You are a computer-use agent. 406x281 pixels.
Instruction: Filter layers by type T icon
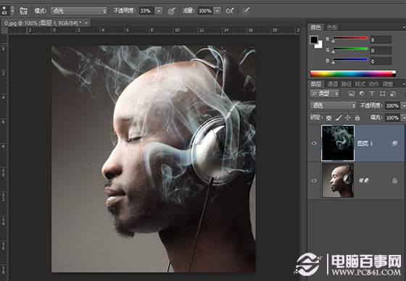click(372, 93)
